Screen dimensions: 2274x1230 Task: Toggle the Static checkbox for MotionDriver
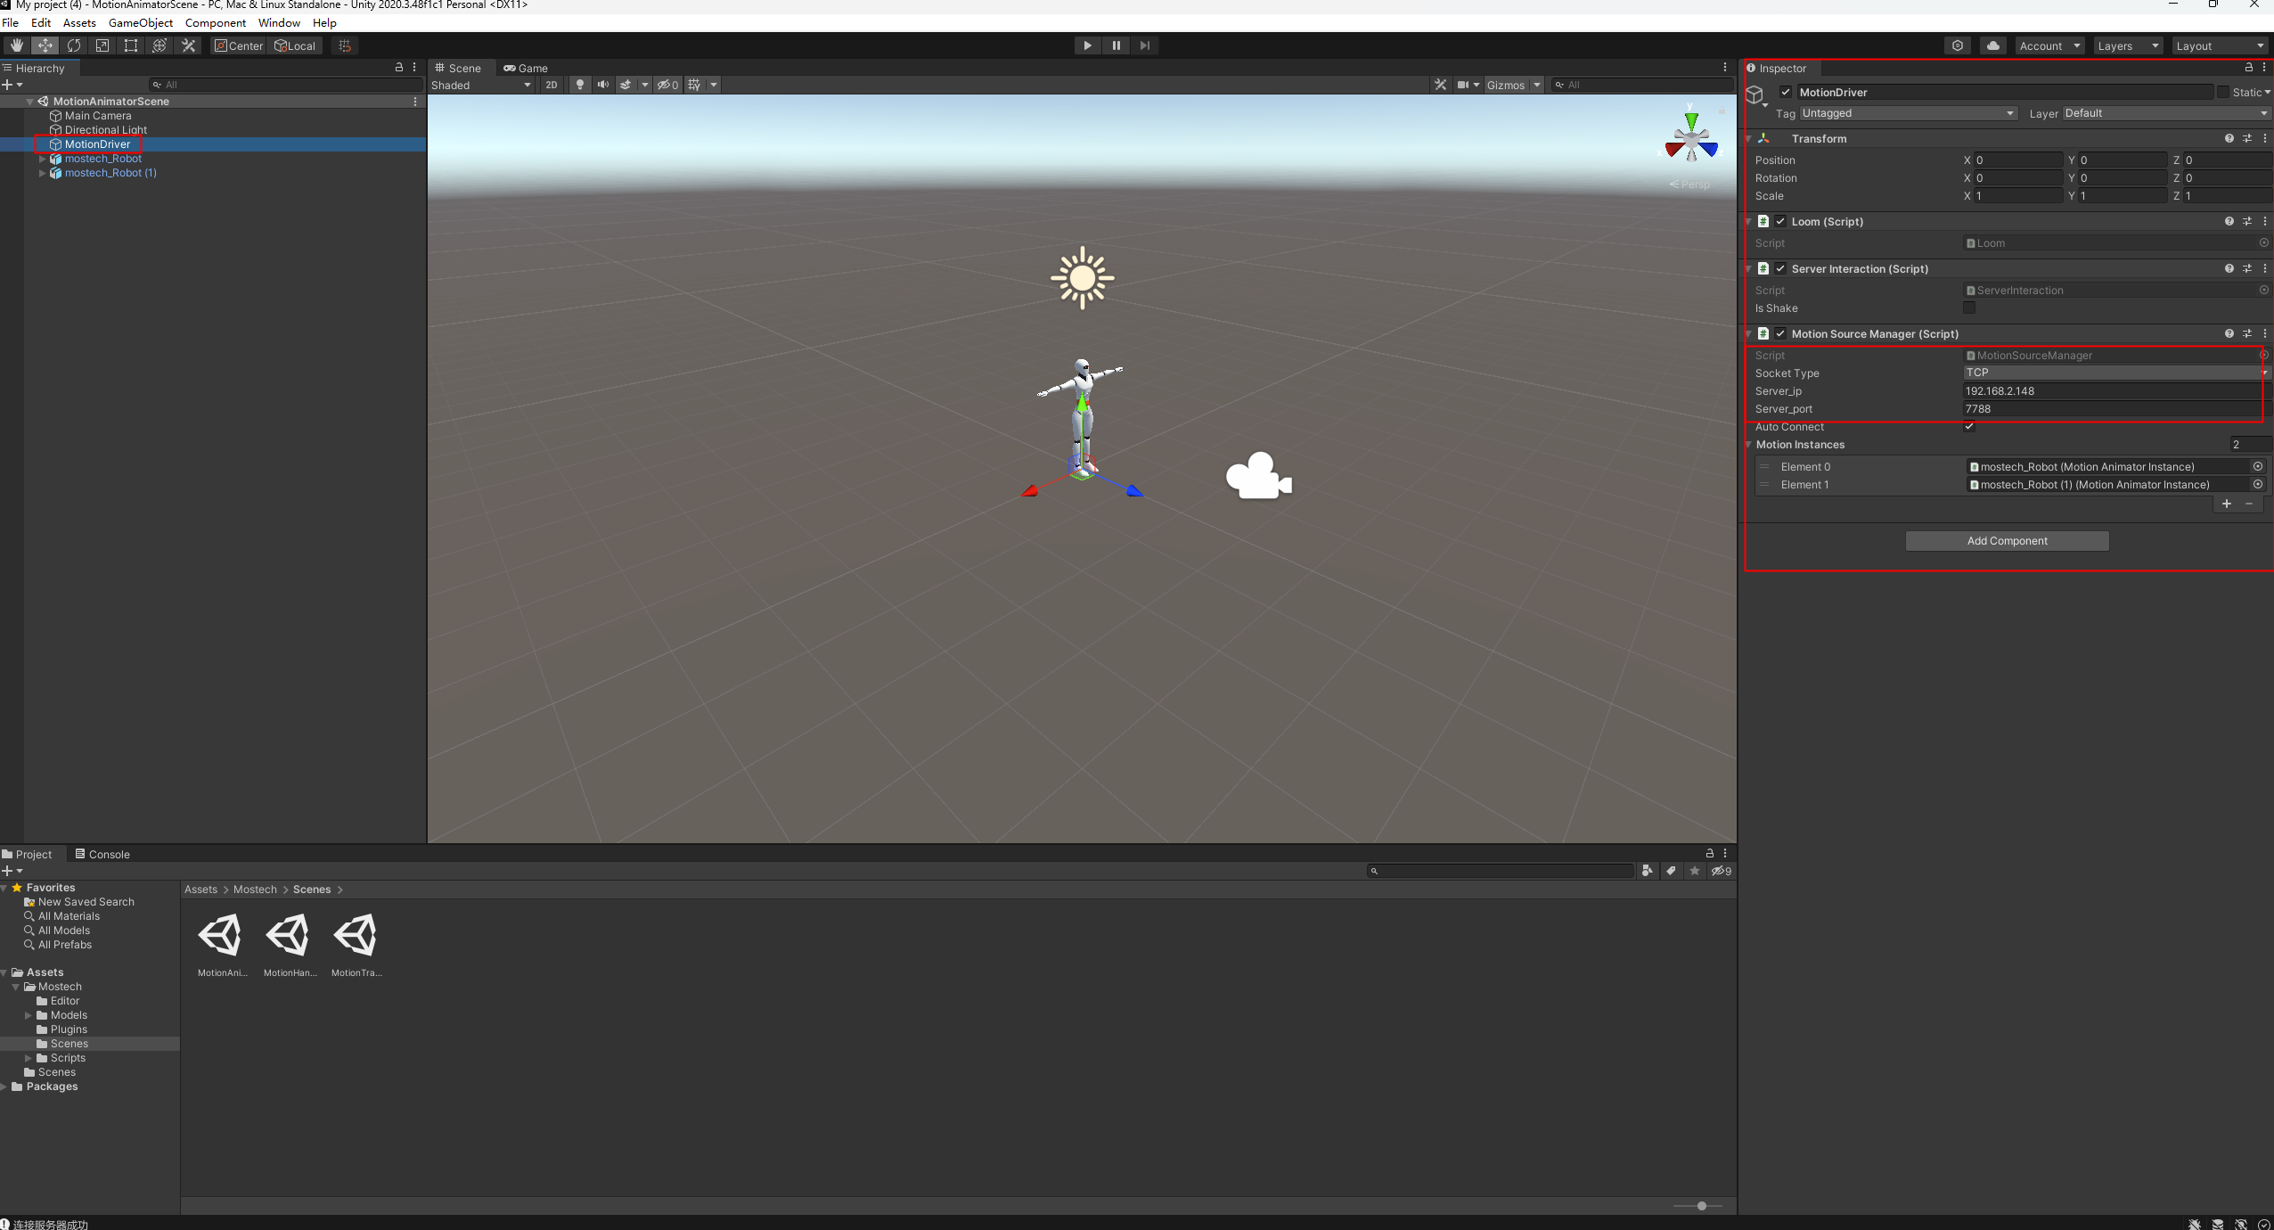[x=2223, y=92]
